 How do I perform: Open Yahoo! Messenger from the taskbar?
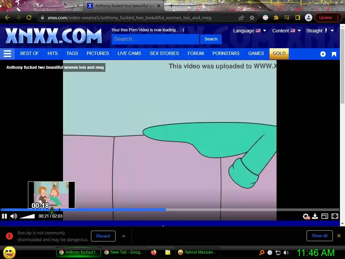197,252
